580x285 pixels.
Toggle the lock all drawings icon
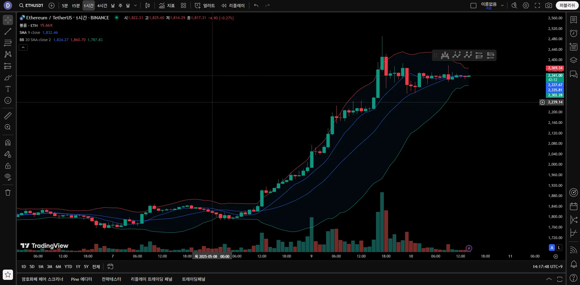[8, 166]
